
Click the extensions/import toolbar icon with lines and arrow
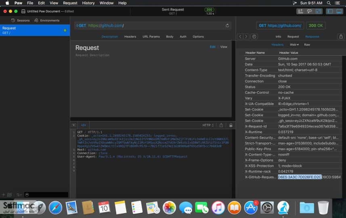click(300, 11)
